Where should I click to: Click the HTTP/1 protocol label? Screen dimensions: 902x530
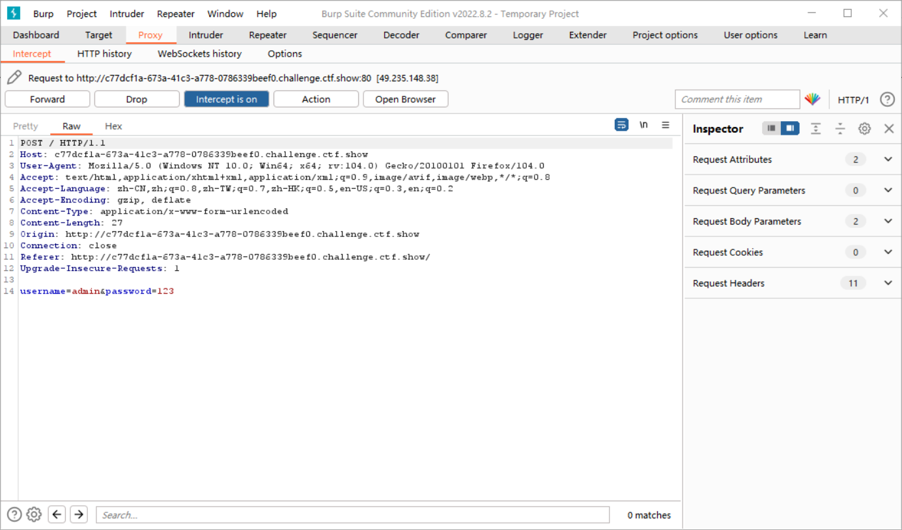coord(853,100)
